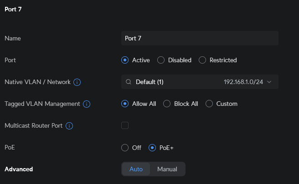
Task: Choose Block All for tagged VLANs
Action: 167,104
